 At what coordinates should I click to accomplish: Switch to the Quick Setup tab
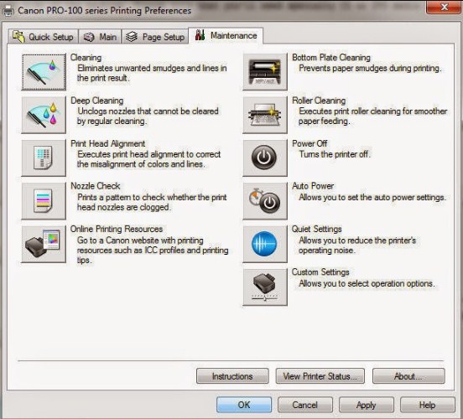43,37
